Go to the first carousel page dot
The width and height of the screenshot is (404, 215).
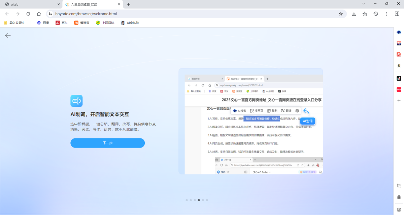[187, 200]
